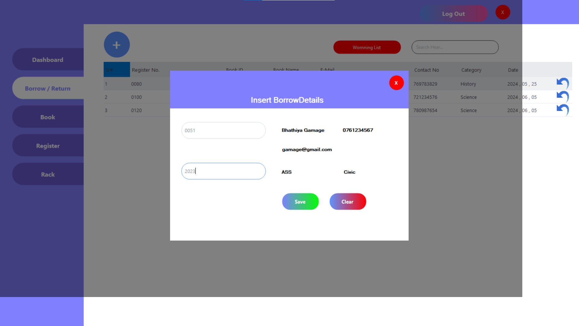Close the Insert BorrowDetails dialog
Viewport: 579px width, 326px height.
pyautogui.click(x=396, y=83)
